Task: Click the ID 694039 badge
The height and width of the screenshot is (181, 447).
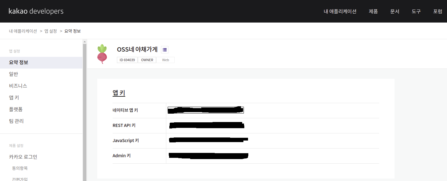Action: (127, 60)
